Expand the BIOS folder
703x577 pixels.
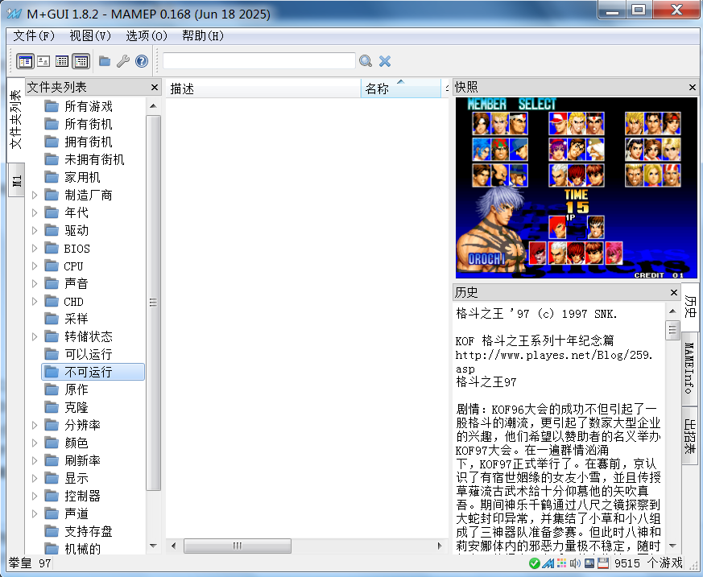pyautogui.click(x=35, y=248)
